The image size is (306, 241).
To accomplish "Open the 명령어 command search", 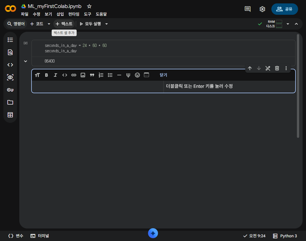I will pyautogui.click(x=16, y=24).
